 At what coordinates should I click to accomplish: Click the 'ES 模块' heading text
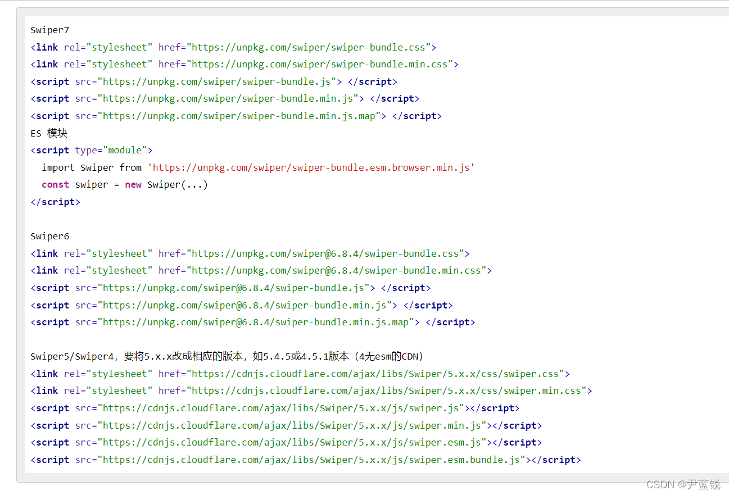click(49, 133)
